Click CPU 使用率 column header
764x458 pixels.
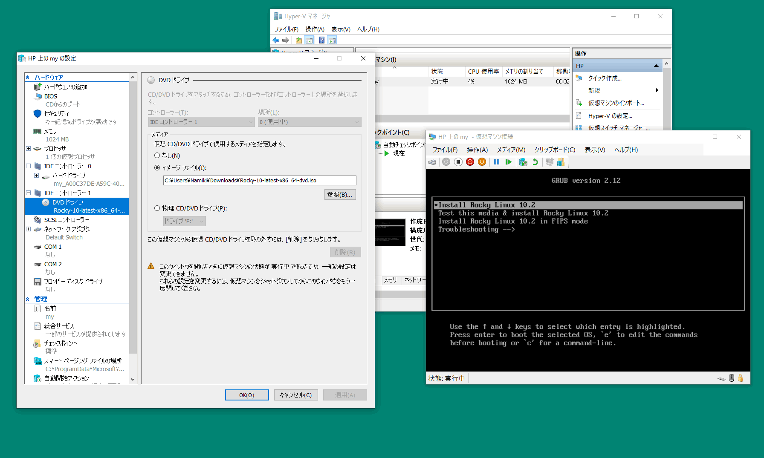(x=483, y=72)
